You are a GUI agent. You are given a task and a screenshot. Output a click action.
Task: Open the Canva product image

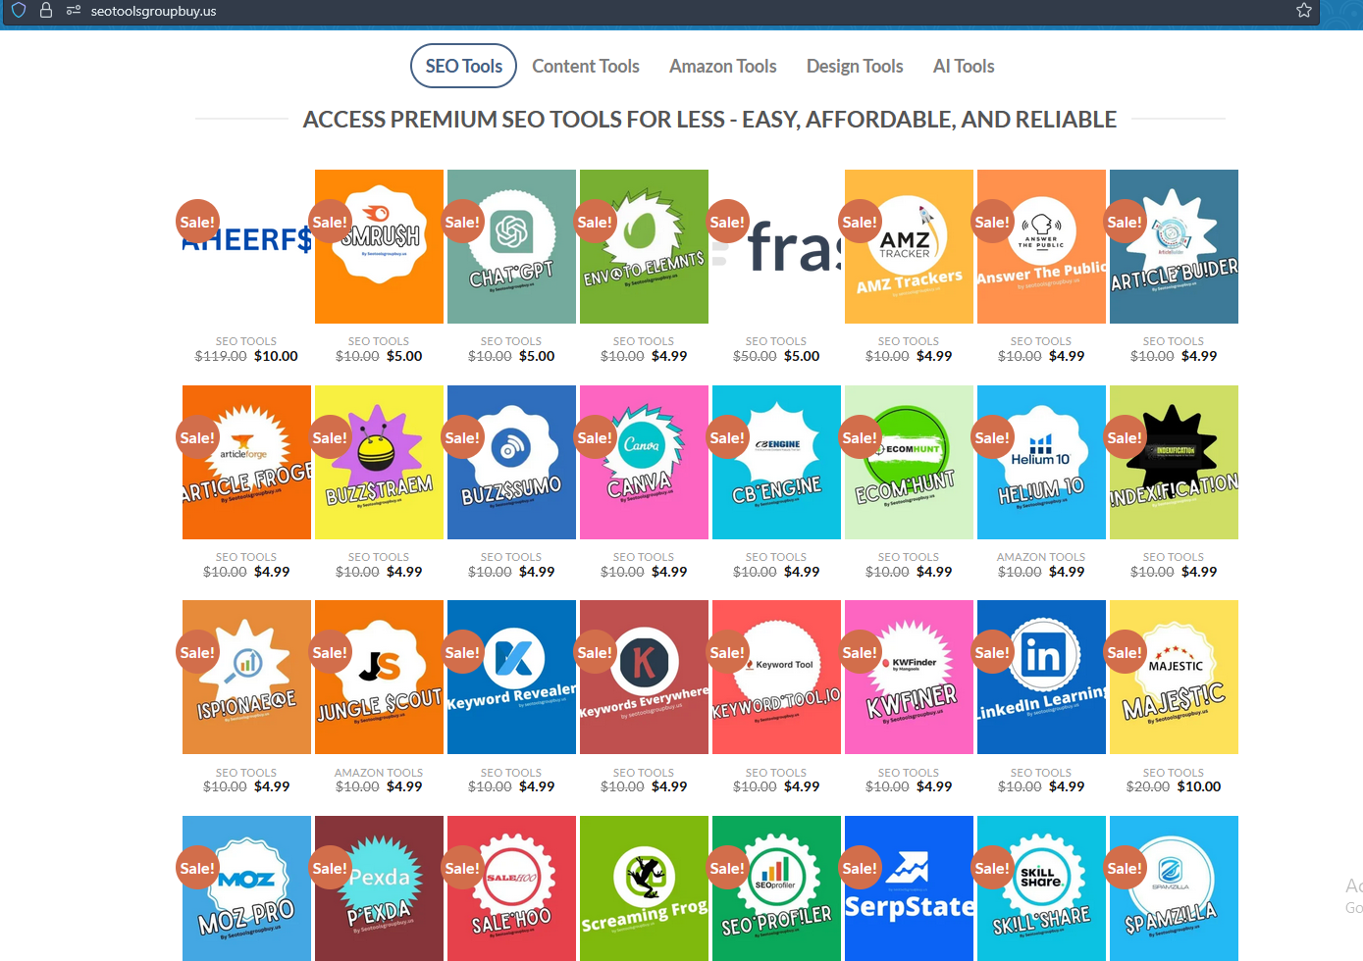tap(644, 462)
